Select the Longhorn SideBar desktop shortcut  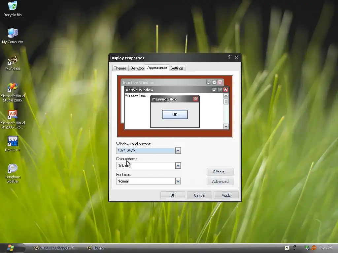coord(13,173)
